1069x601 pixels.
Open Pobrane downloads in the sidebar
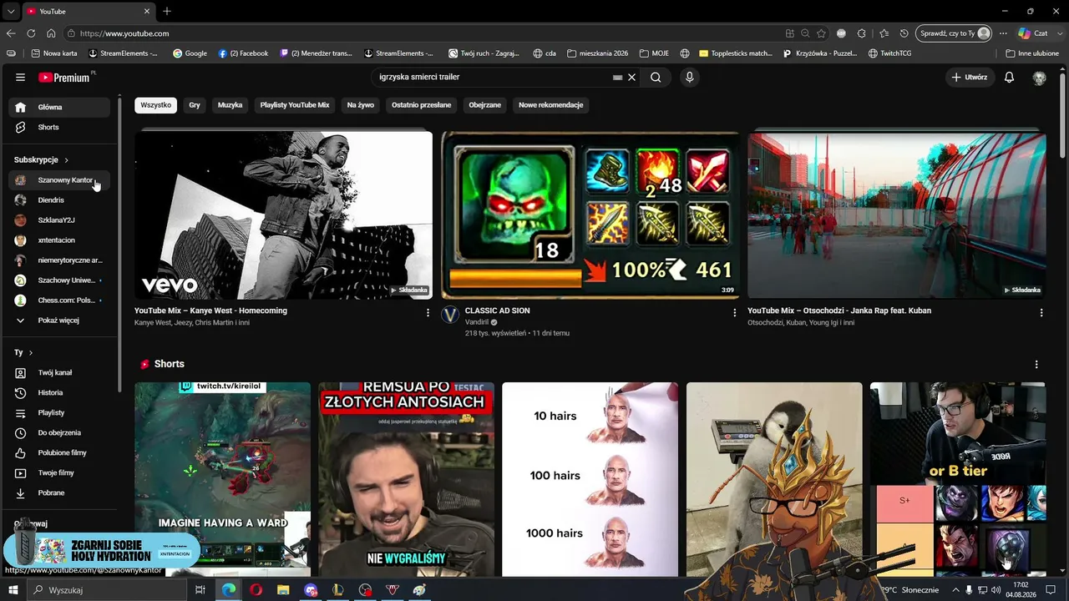coord(59,492)
